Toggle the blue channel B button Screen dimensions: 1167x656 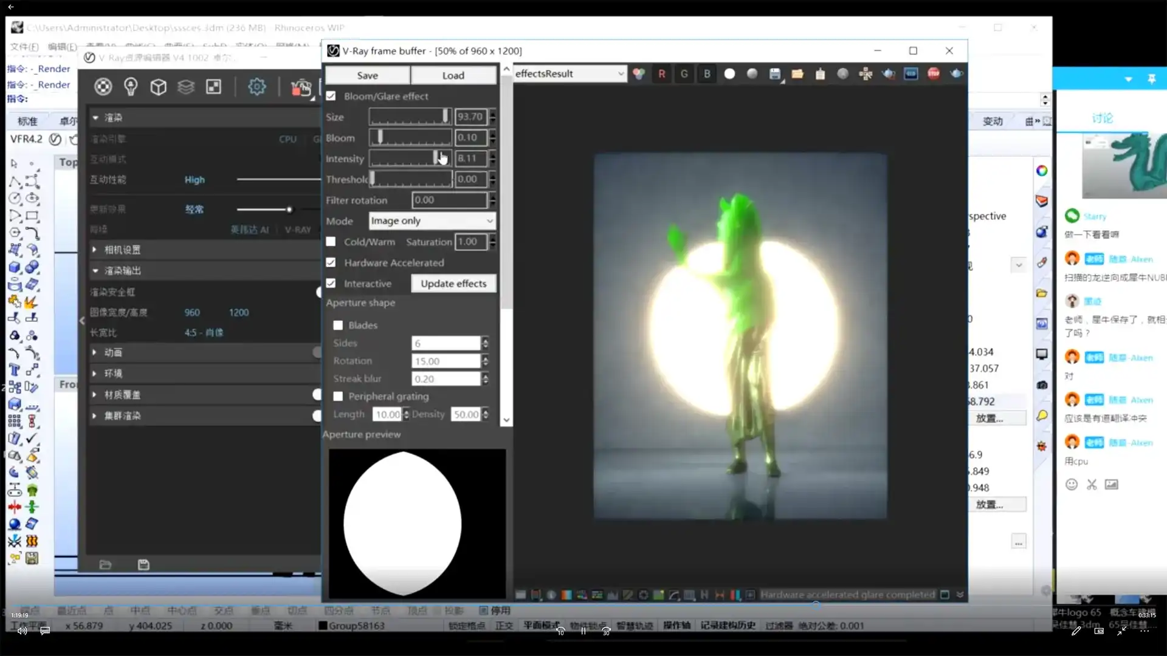click(x=706, y=73)
